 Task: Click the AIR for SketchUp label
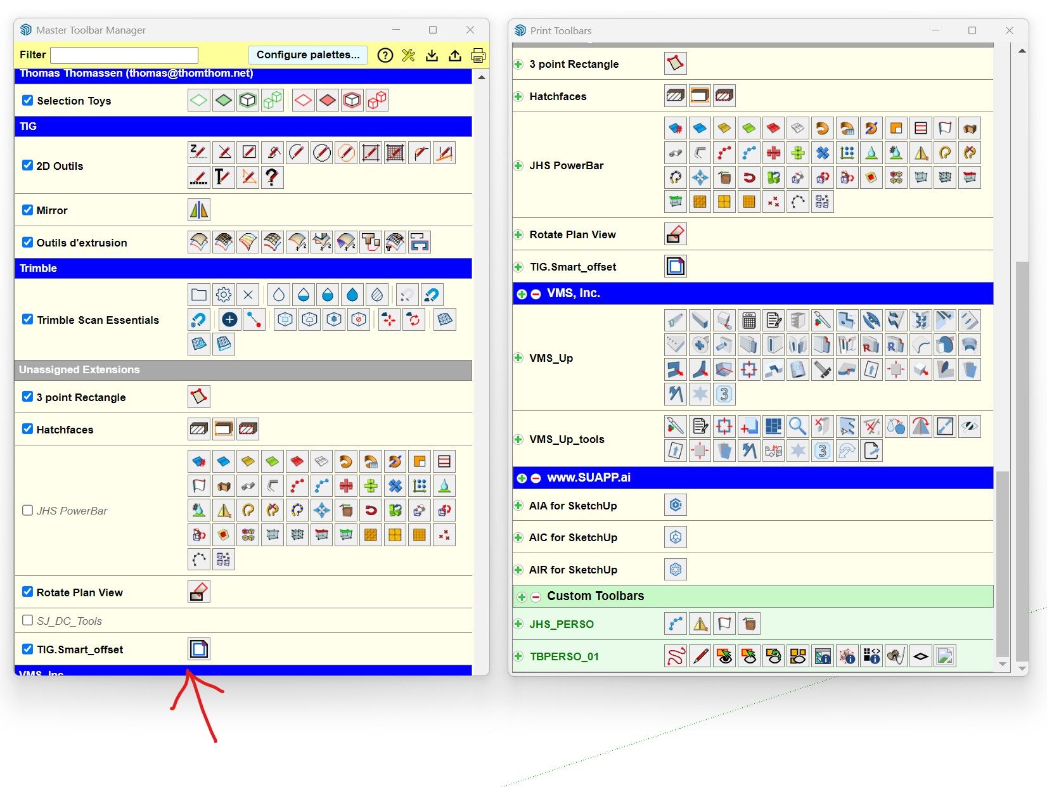click(x=573, y=570)
